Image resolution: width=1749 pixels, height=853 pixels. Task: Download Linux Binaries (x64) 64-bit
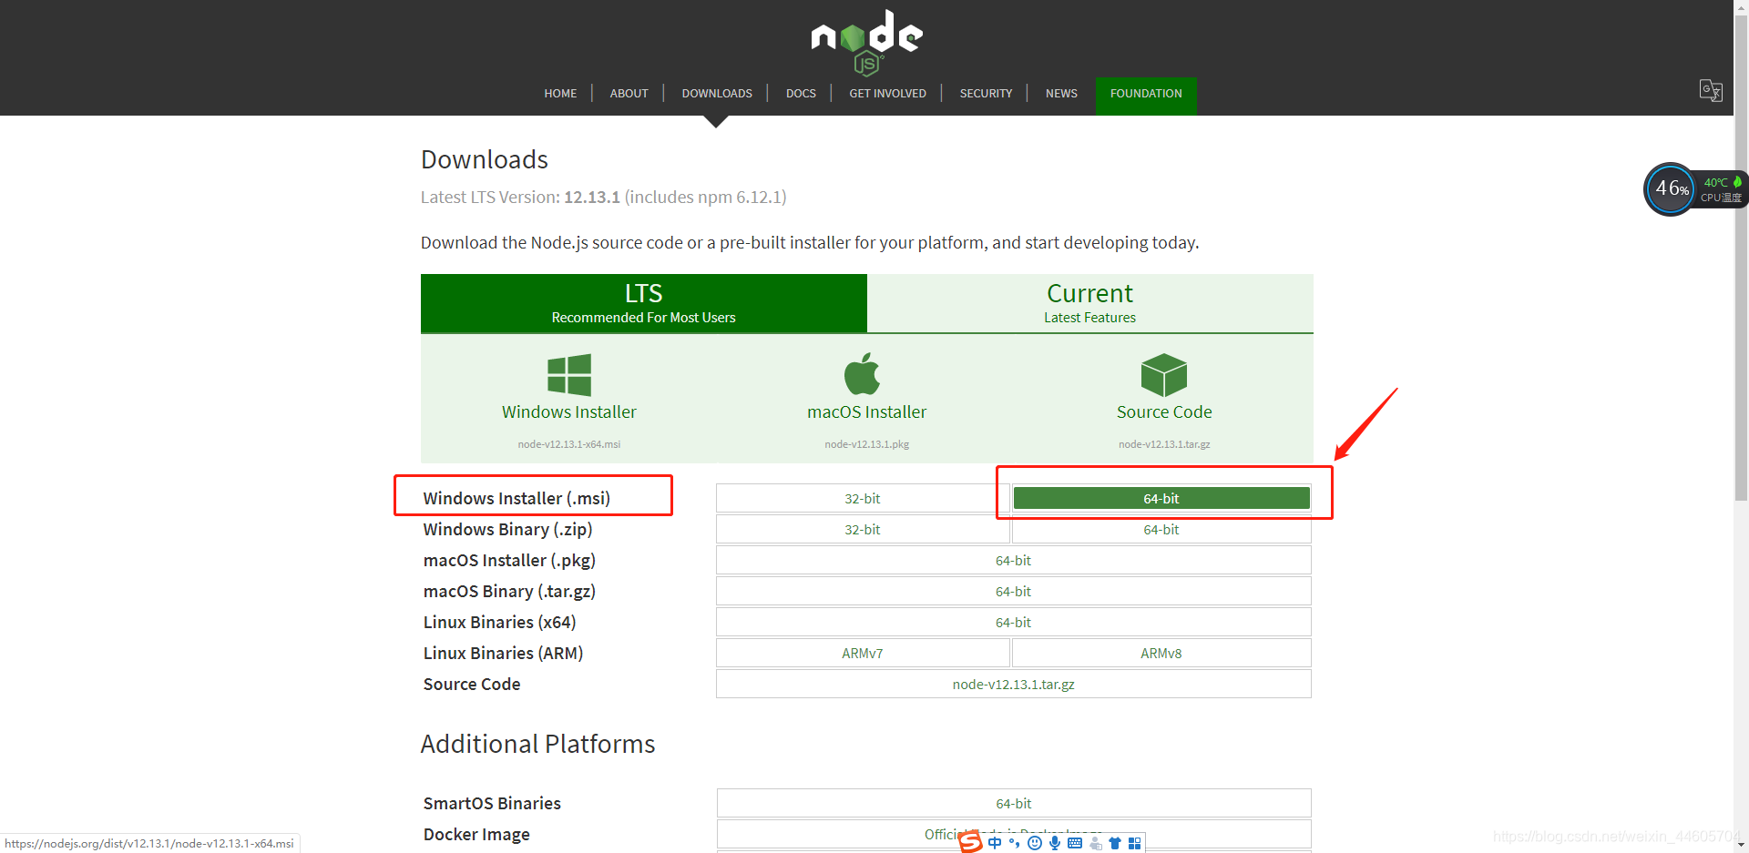(1013, 622)
